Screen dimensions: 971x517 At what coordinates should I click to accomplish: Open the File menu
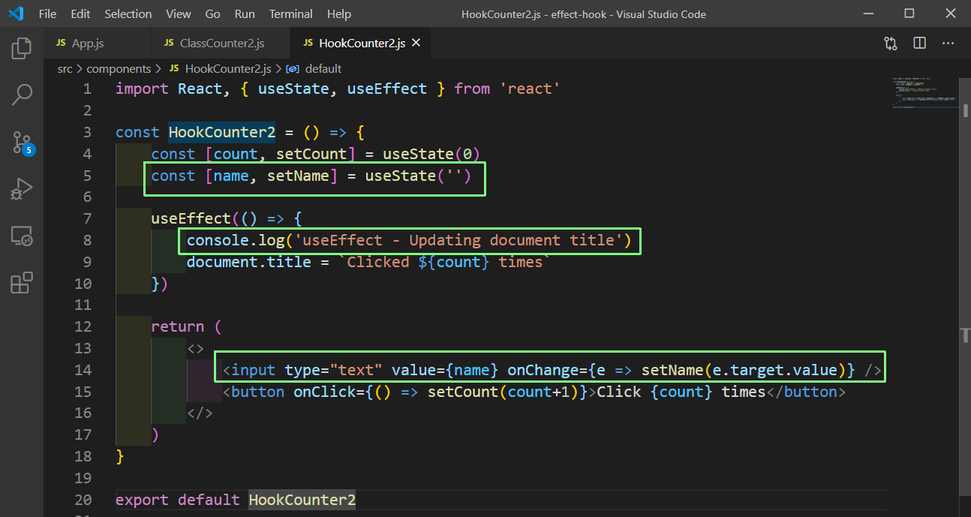tap(47, 14)
